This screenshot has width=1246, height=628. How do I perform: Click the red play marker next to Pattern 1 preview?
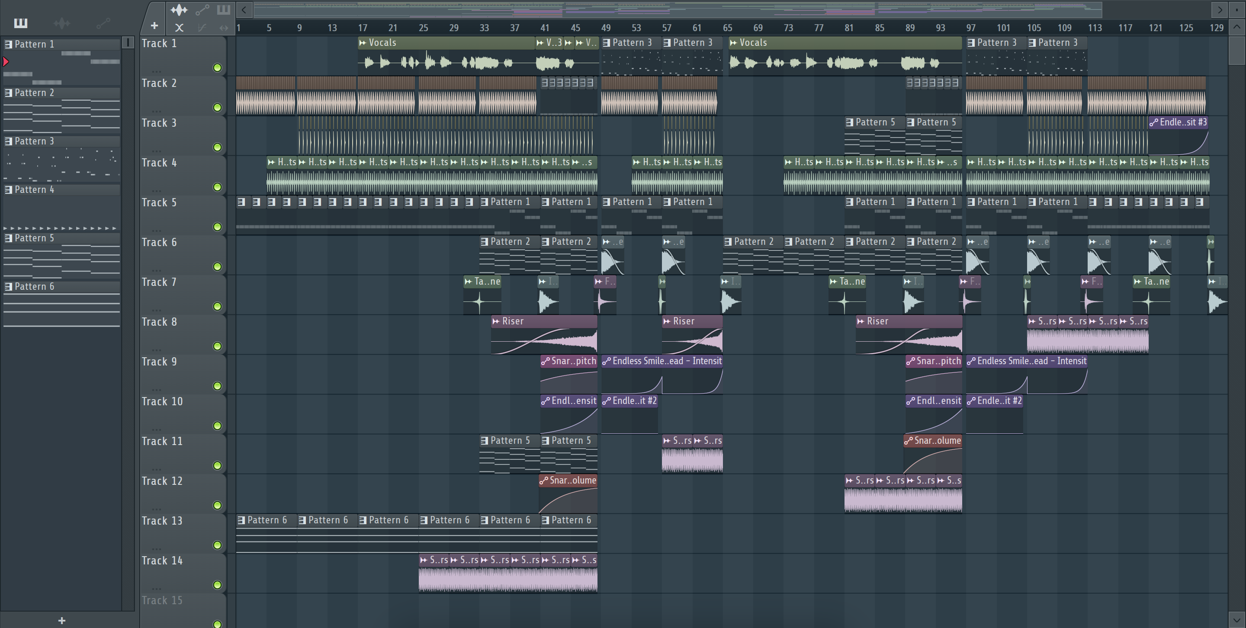6,61
